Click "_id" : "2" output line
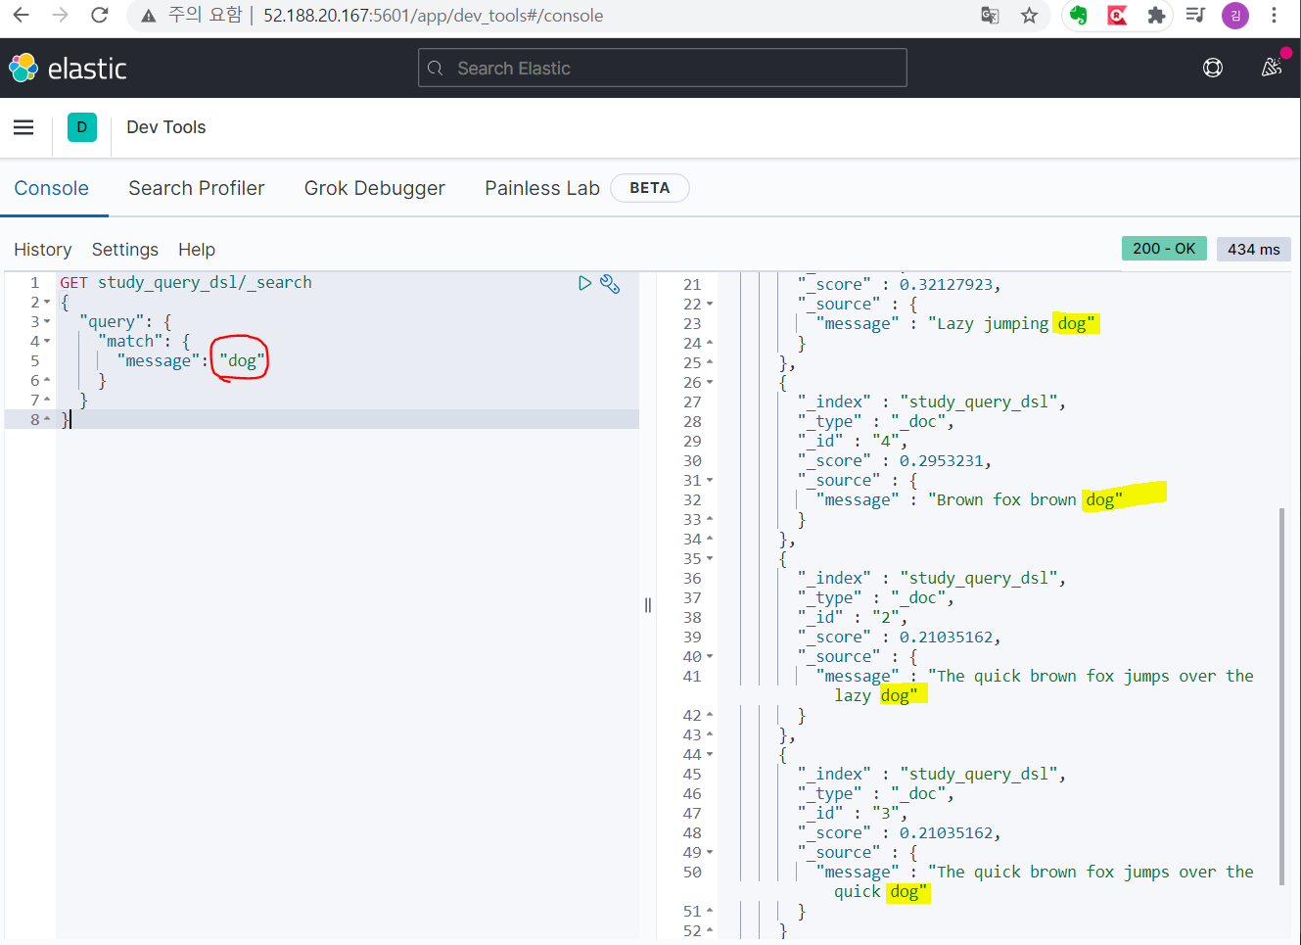The image size is (1301, 945). (x=853, y=617)
